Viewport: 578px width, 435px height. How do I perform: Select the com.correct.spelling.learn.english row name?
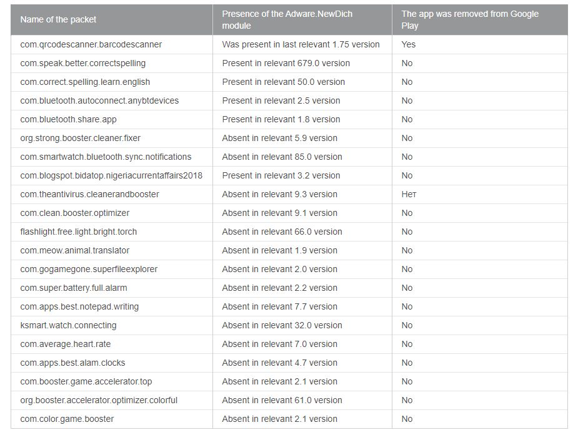(85, 82)
